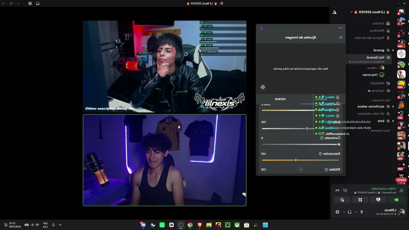The width and height of the screenshot is (409, 230).
Task: Open the server icon with 287 badge
Action: tap(401, 135)
